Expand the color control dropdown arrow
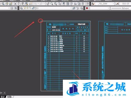The width and height of the screenshot is (131, 98). pyautogui.click(x=108, y=8)
